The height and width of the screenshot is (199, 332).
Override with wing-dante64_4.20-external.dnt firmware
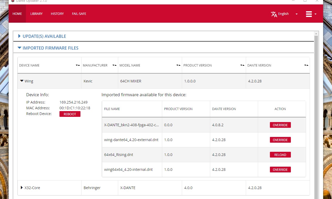click(x=280, y=140)
